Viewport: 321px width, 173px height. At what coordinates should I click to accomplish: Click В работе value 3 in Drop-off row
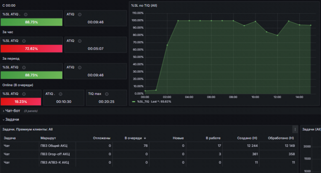(220, 154)
